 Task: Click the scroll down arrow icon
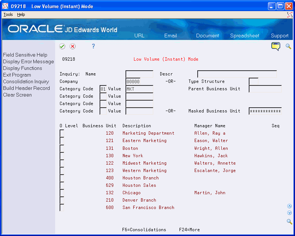tap(289, 213)
